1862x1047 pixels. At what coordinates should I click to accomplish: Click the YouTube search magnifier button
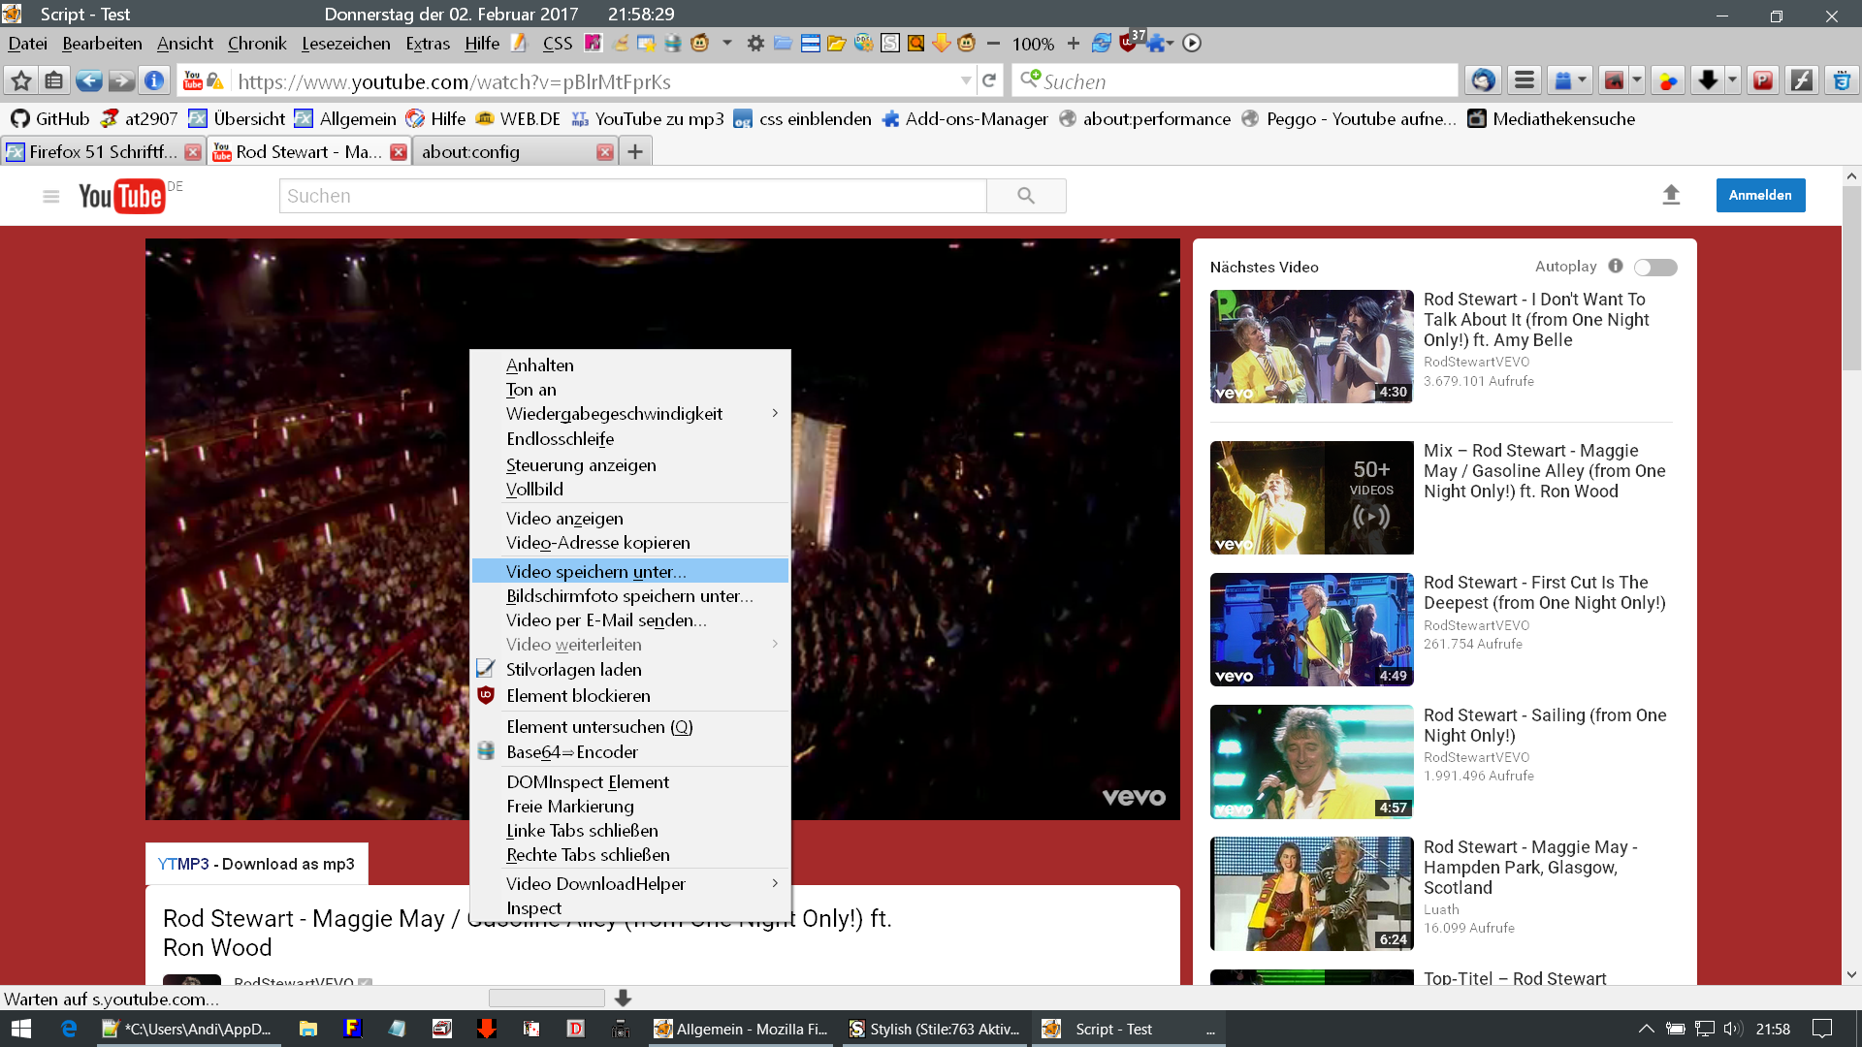1026,196
